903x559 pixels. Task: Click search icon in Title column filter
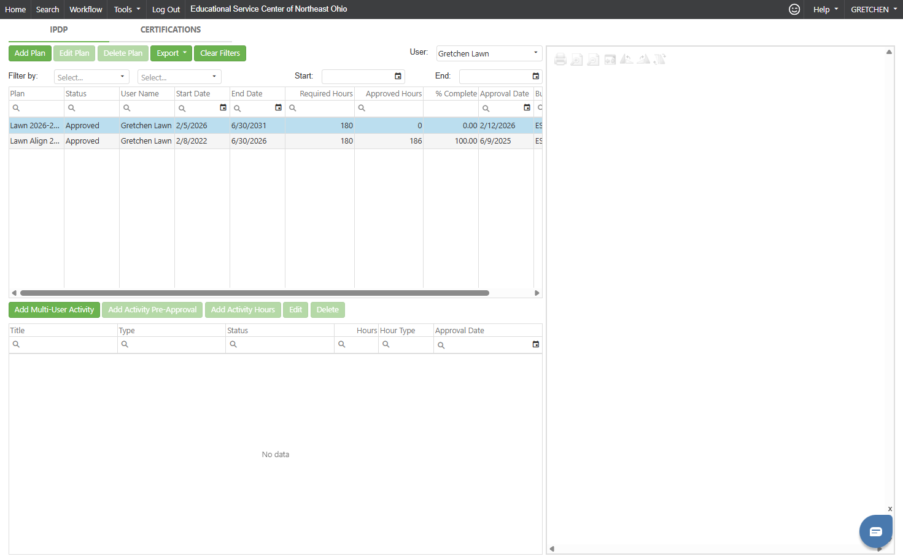(17, 344)
